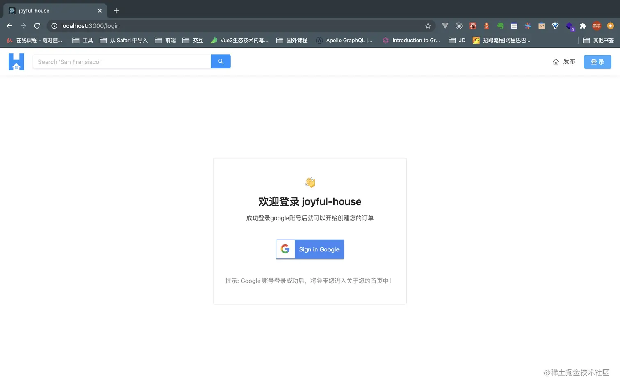
Task: Close the joyful-house tab
Action: pos(100,11)
